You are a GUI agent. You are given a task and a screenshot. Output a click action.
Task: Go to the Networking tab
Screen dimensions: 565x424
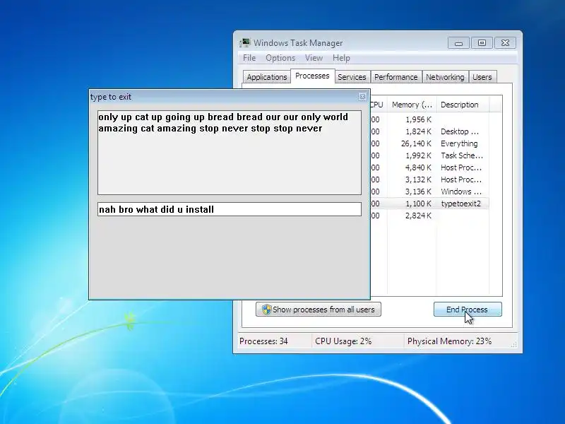coord(445,77)
